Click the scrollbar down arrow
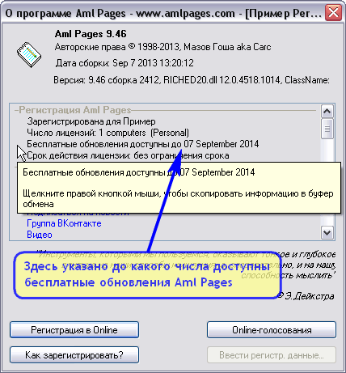 tap(327, 232)
